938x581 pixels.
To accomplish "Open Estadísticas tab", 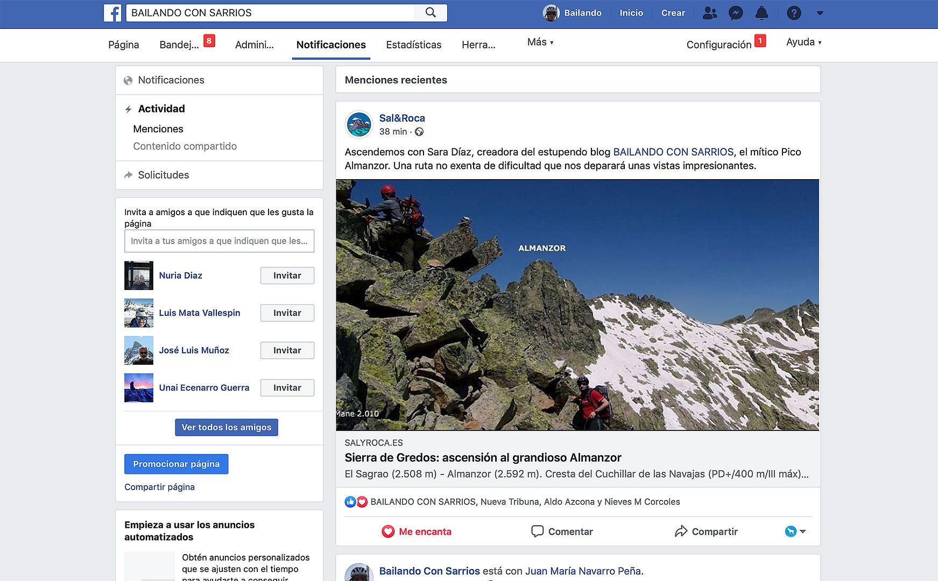I will pos(414,45).
